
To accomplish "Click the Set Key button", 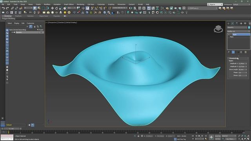I will pyautogui.click(x=218, y=139).
